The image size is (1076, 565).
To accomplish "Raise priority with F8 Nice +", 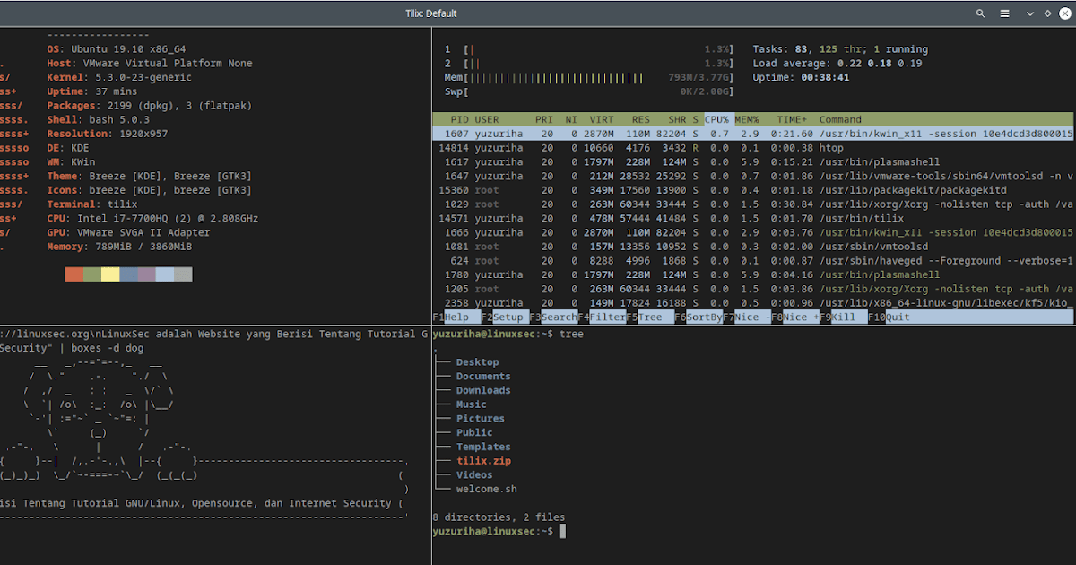I will [798, 317].
